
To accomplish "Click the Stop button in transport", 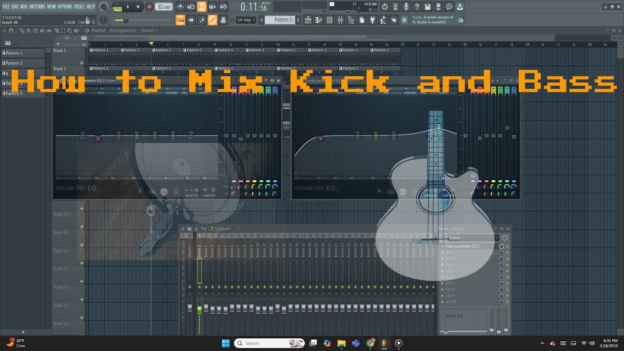I will [138, 7].
